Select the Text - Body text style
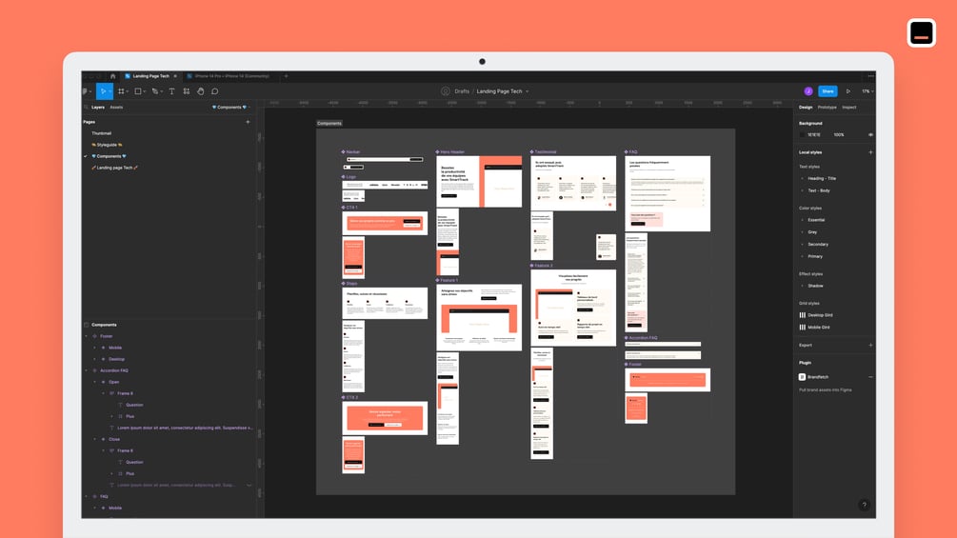 point(819,191)
